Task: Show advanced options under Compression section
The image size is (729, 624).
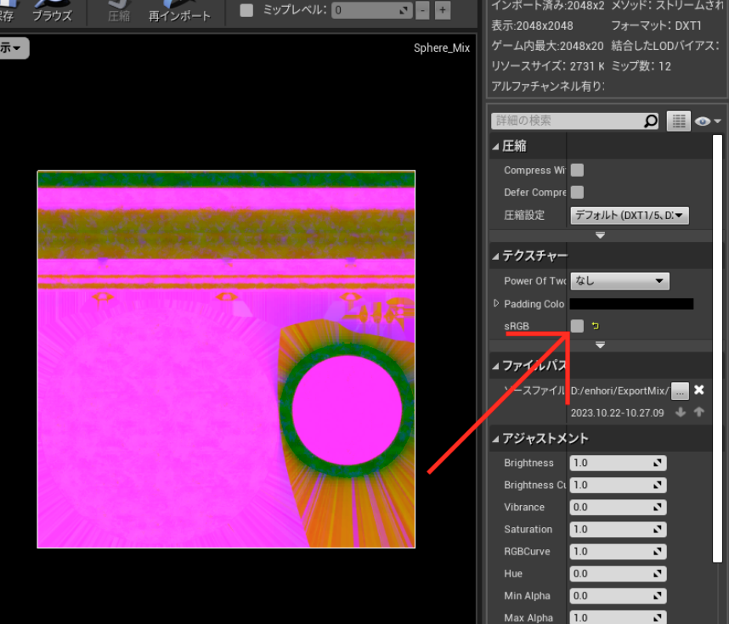Action: (600, 235)
